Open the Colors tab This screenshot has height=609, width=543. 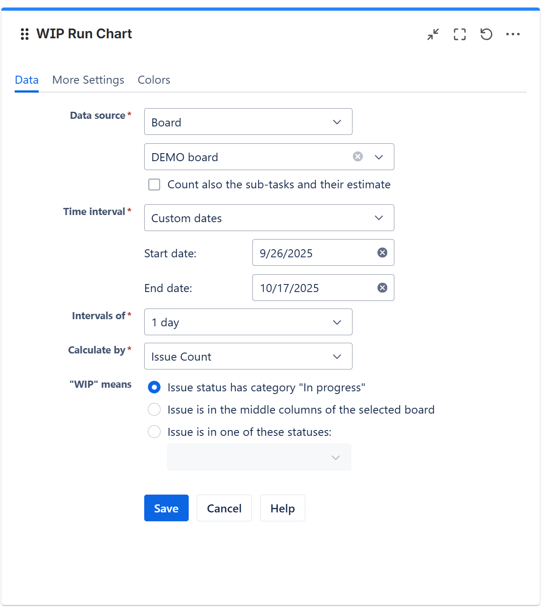tap(154, 80)
